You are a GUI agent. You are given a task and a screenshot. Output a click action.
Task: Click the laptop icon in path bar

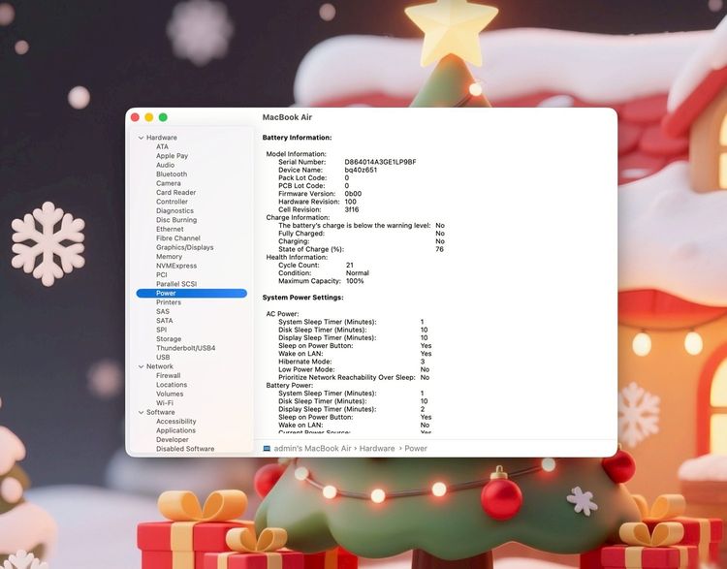click(x=267, y=449)
